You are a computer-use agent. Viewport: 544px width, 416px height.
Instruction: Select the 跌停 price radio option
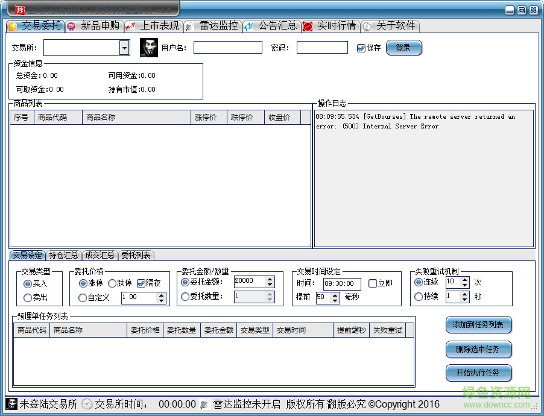[112, 283]
